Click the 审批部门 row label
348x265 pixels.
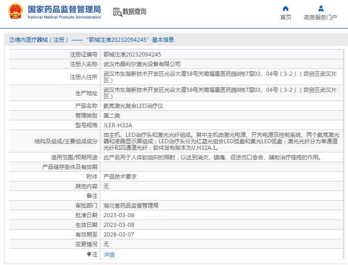tap(86, 205)
